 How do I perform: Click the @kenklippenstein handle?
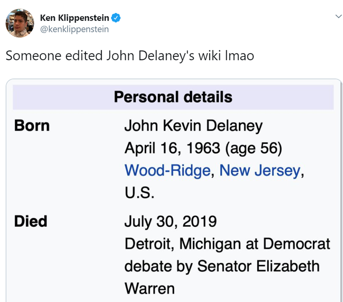[x=75, y=29]
